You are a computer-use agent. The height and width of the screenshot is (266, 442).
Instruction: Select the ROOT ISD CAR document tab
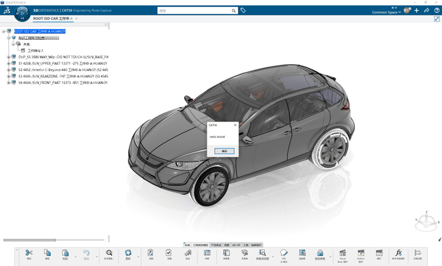(53, 18)
